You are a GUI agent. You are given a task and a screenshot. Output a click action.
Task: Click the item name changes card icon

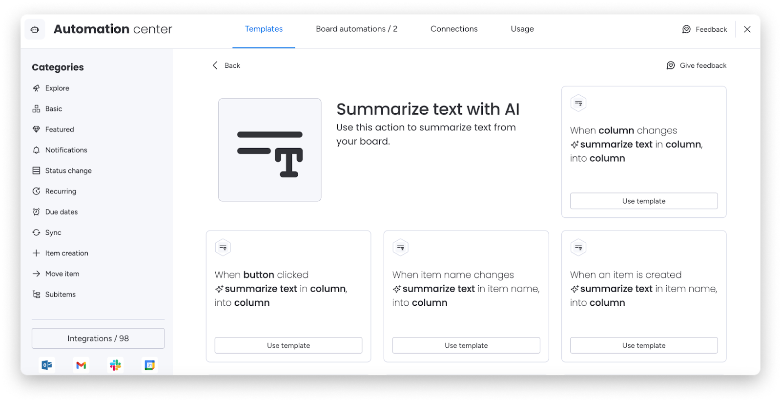tap(401, 248)
